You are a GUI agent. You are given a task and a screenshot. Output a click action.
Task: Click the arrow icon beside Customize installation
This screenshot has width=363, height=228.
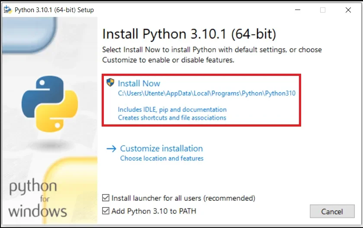click(111, 148)
